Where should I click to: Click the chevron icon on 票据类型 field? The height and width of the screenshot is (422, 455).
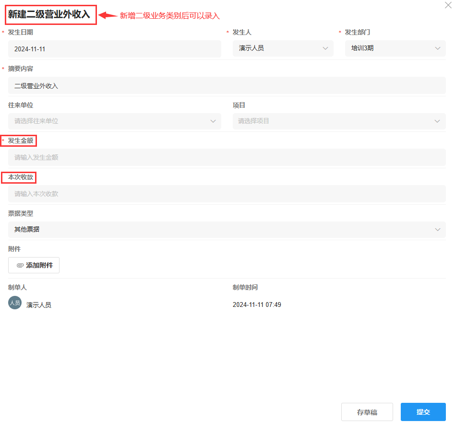[x=437, y=229]
